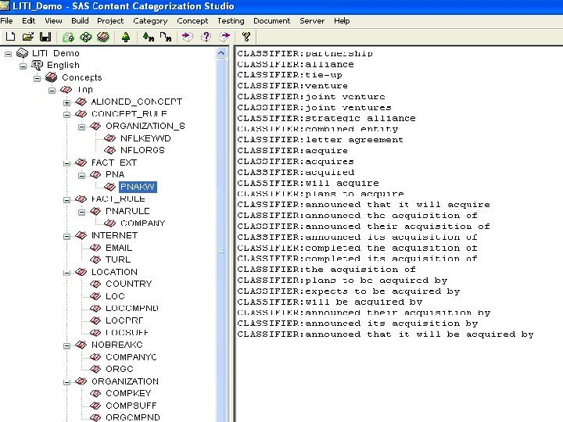This screenshot has height=422, width=563.
Task: Open the Server menu
Action: (312, 21)
